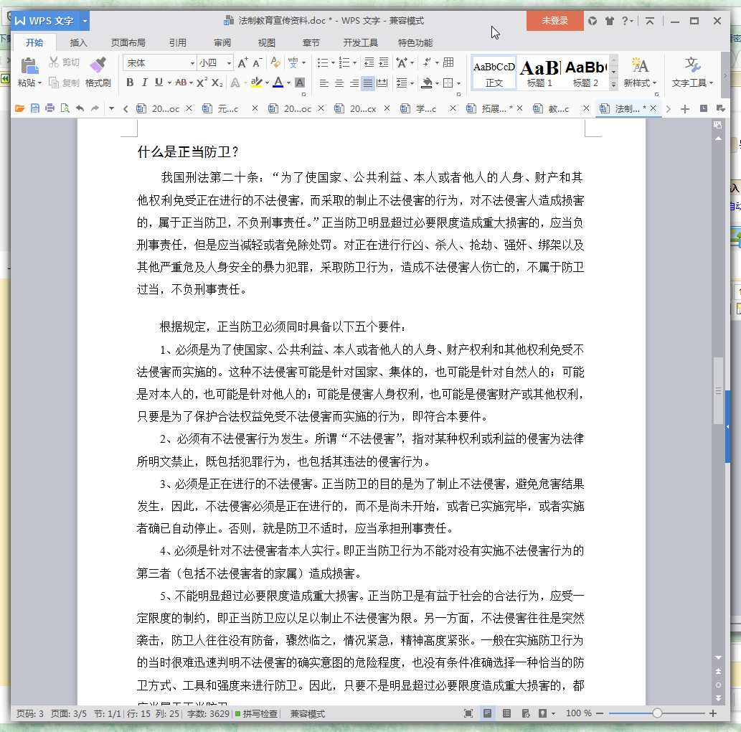Click the full screen view icon in status bar

[468, 713]
